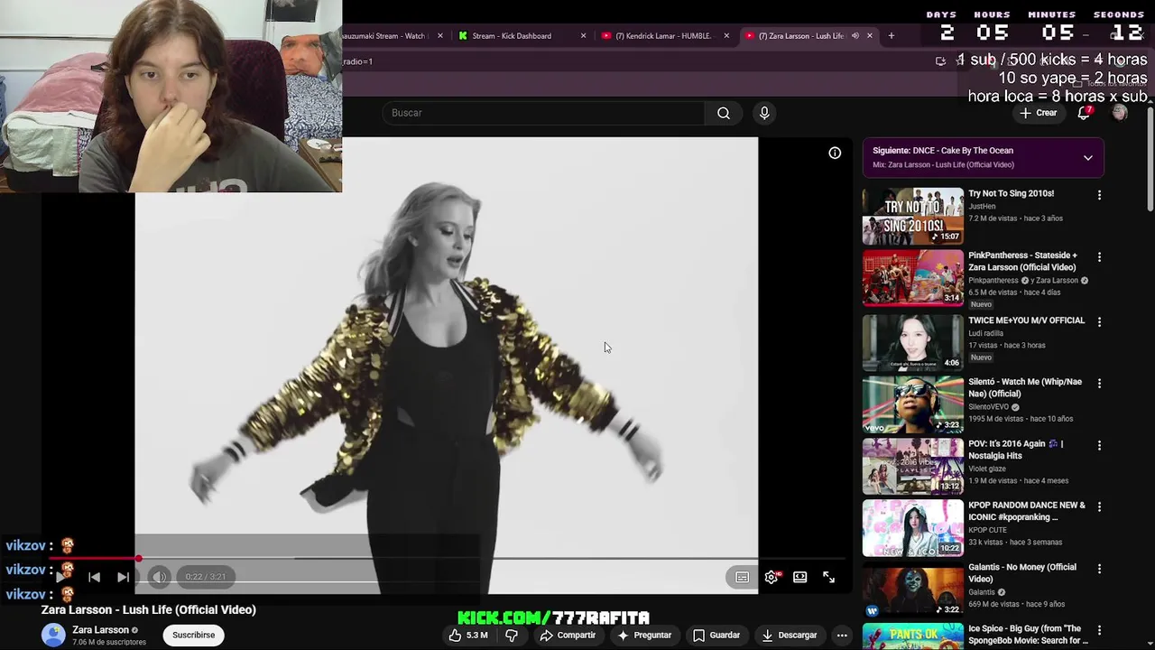Skip to the next video
Screen dimensions: 1155x650
124,577
